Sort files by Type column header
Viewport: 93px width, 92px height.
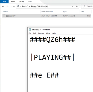(x=65, y=11)
